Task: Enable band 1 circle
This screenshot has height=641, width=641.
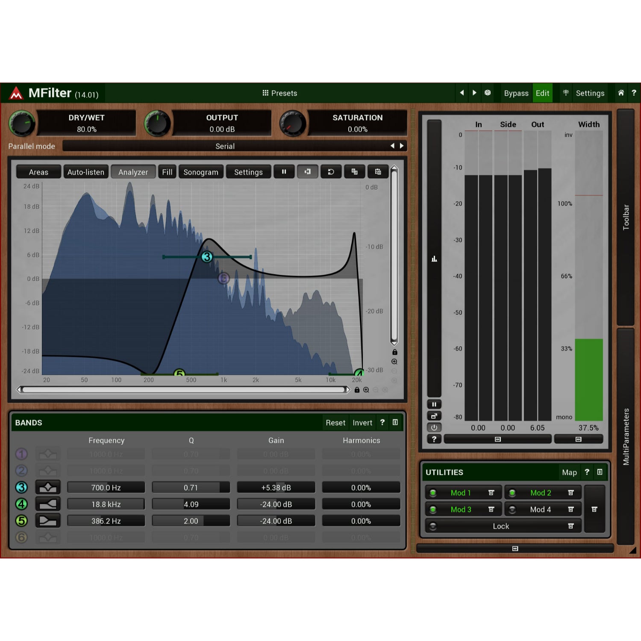Action: coord(21,454)
